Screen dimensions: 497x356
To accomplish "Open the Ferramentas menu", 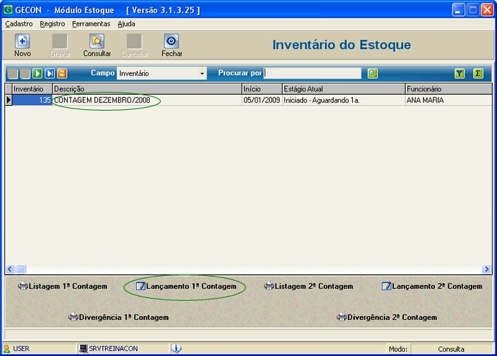I will 90,24.
